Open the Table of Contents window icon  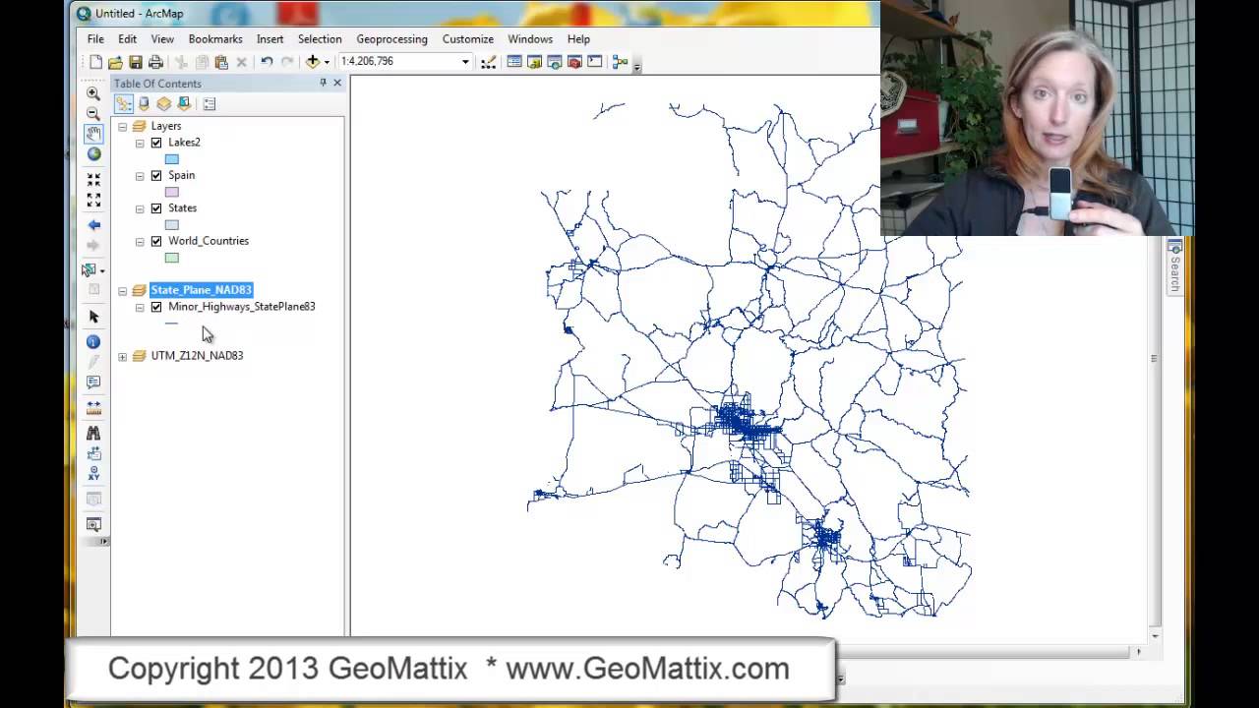click(514, 62)
